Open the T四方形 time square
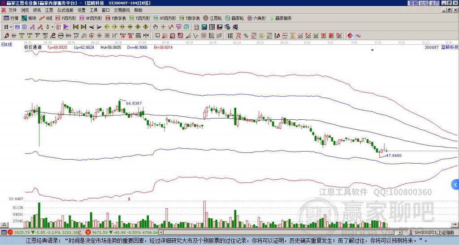 click(x=140, y=18)
